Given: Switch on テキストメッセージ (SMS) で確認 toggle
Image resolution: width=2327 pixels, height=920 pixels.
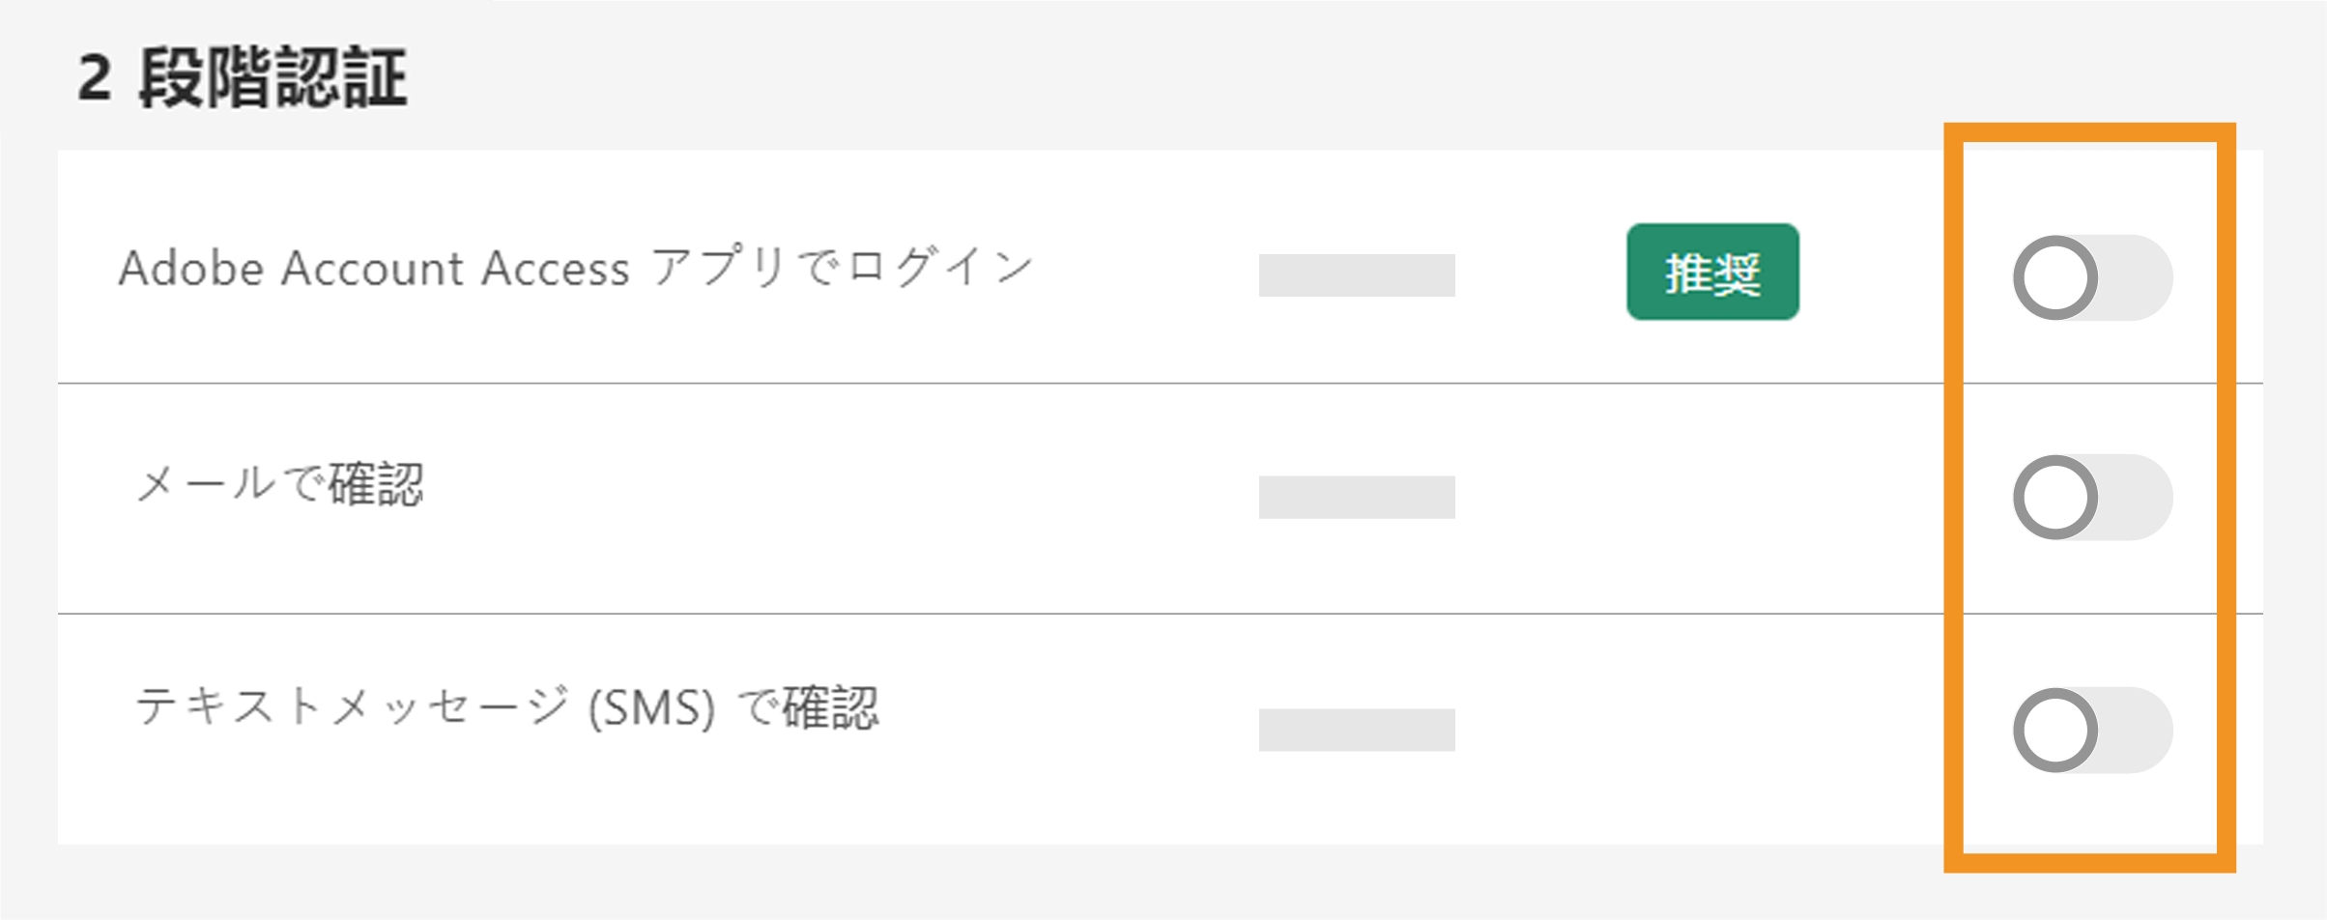Looking at the screenshot, I should click(x=2092, y=731).
